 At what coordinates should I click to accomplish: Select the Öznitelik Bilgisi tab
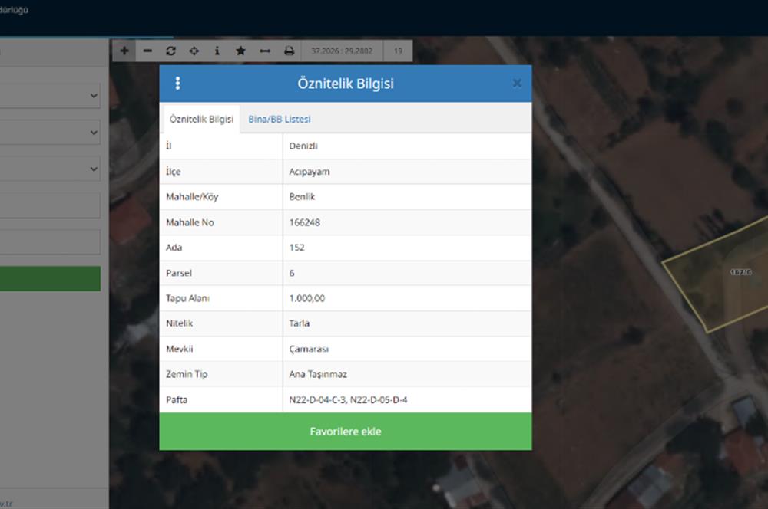click(x=201, y=120)
